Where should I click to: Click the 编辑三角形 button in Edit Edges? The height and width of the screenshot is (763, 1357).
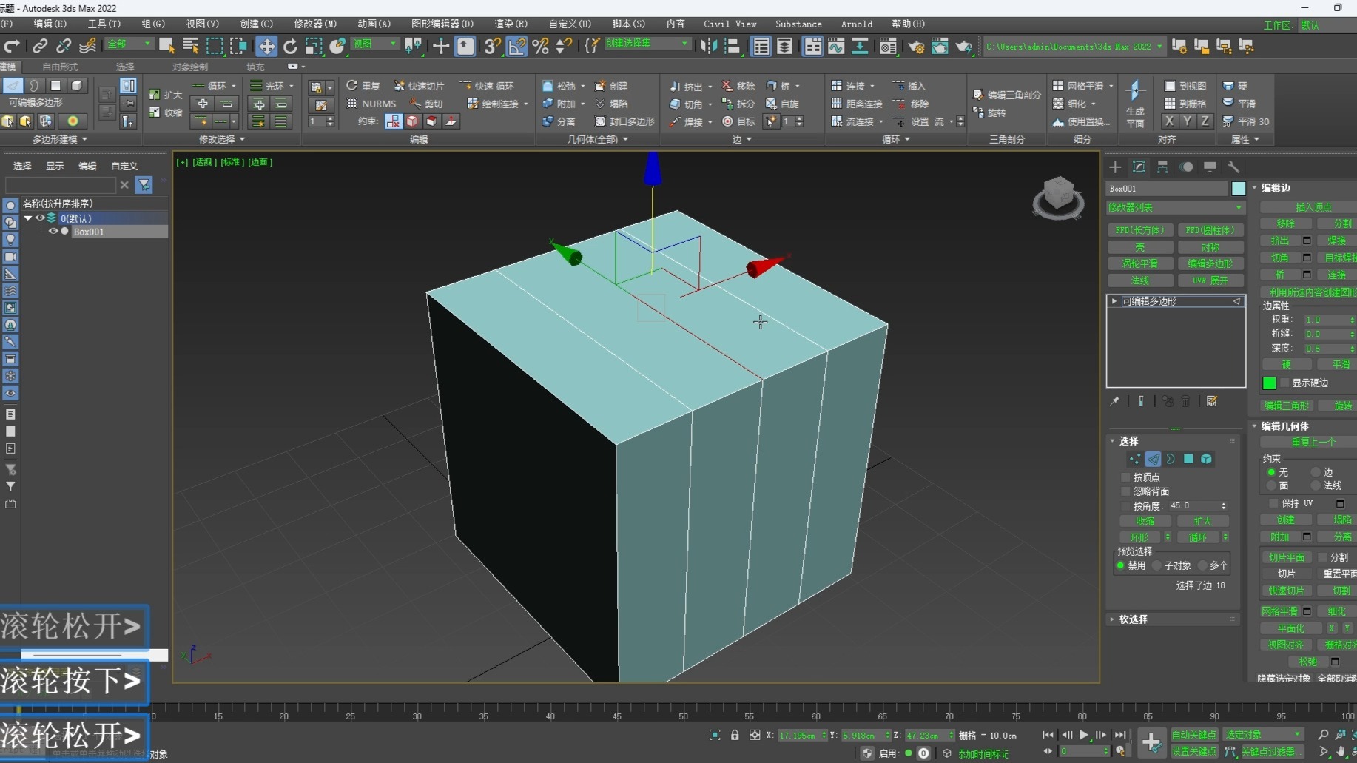point(1286,406)
